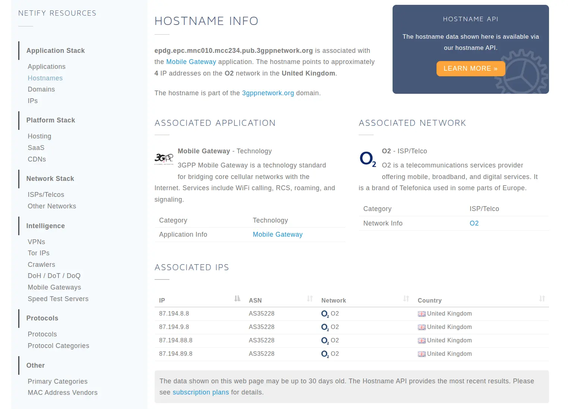
Task: Click IP address 87.194.9.8
Action: tap(174, 327)
